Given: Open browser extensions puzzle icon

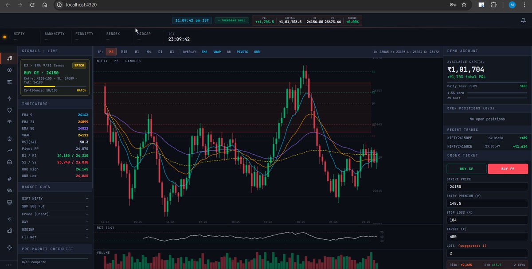Looking at the screenshot, I should [x=493, y=5].
